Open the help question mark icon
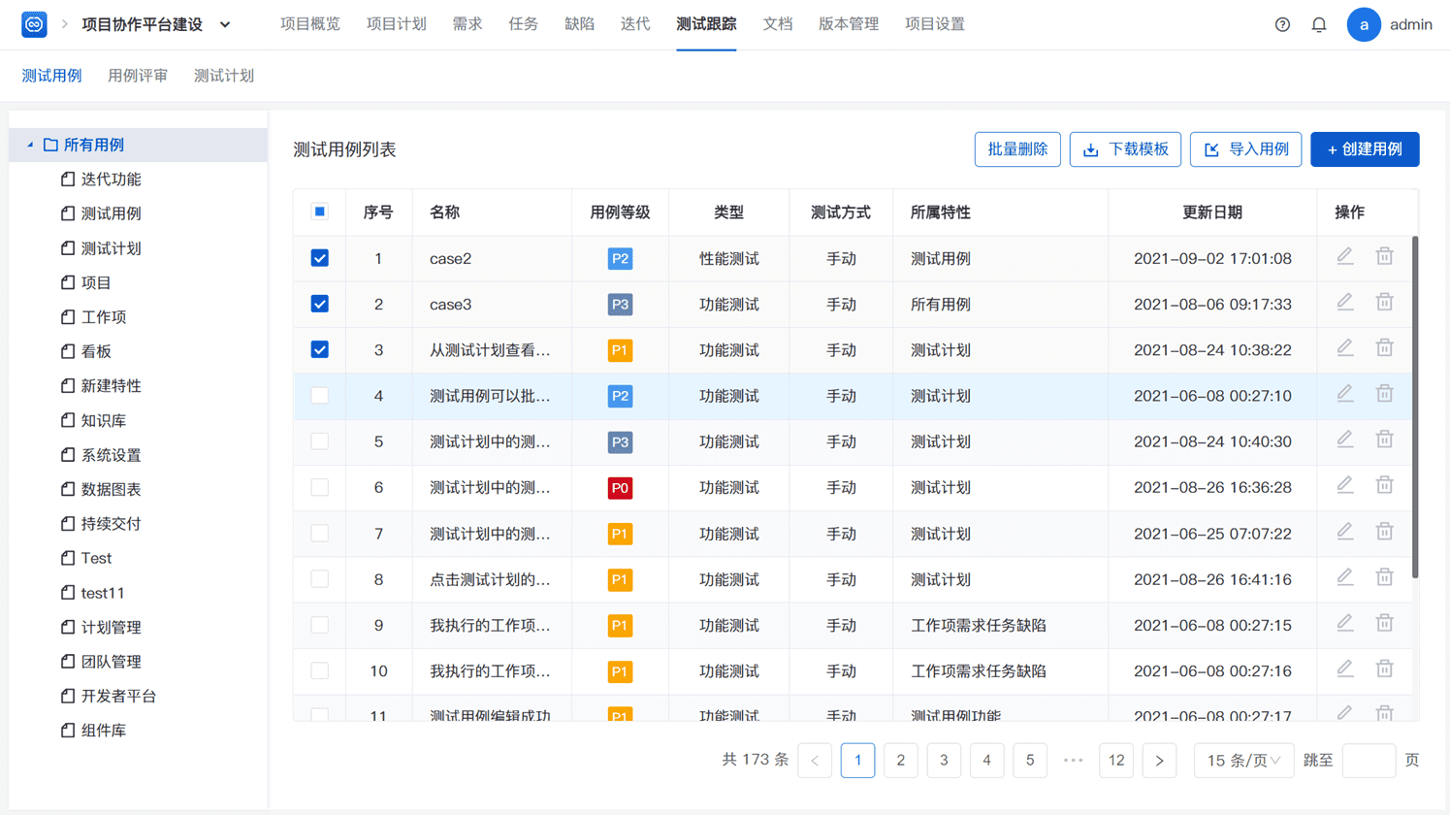The height and width of the screenshot is (815, 1450). coord(1282,24)
